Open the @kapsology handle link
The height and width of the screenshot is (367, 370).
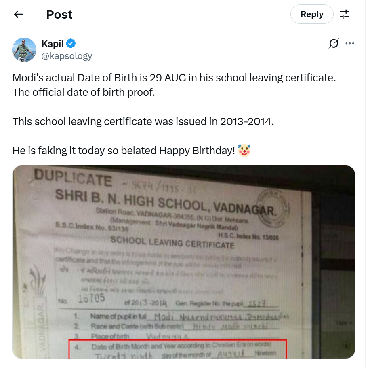click(x=67, y=56)
